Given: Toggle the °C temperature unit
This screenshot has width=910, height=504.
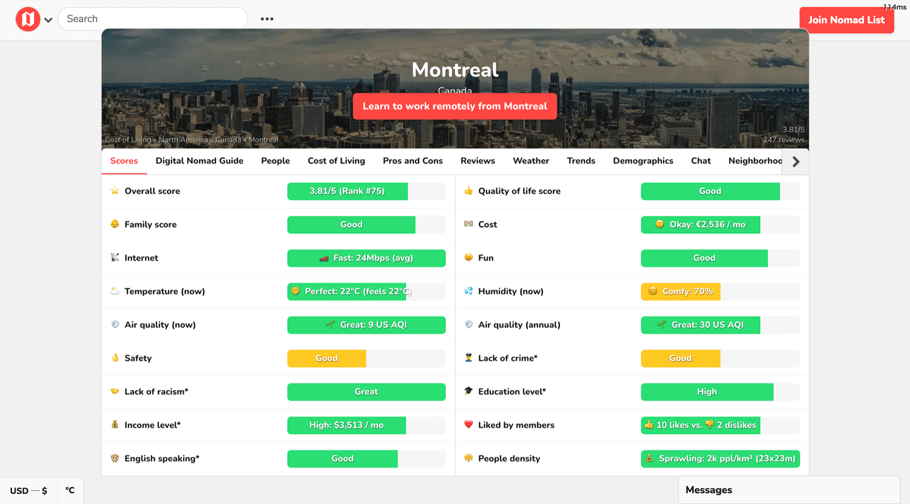Looking at the screenshot, I should (70, 491).
